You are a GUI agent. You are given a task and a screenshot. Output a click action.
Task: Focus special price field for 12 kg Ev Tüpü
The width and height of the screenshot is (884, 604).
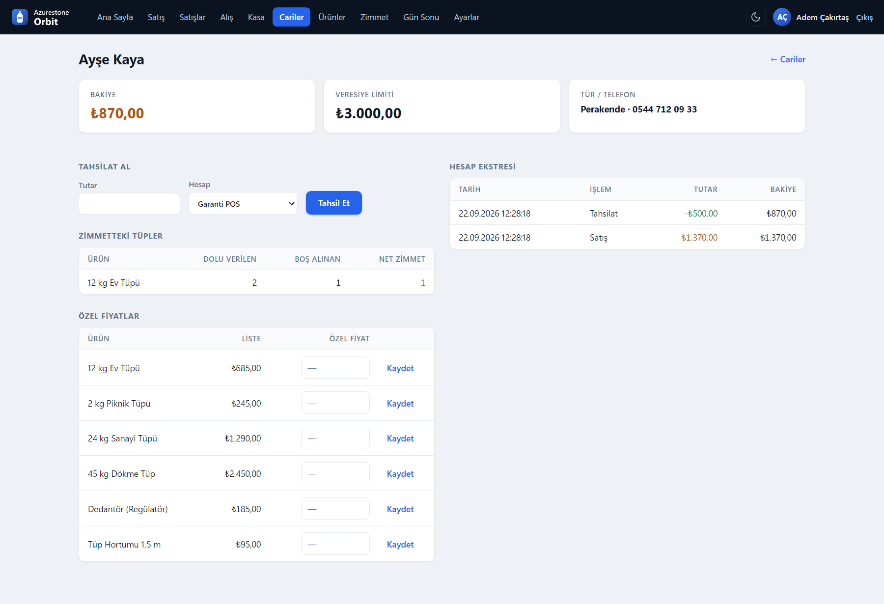335,368
